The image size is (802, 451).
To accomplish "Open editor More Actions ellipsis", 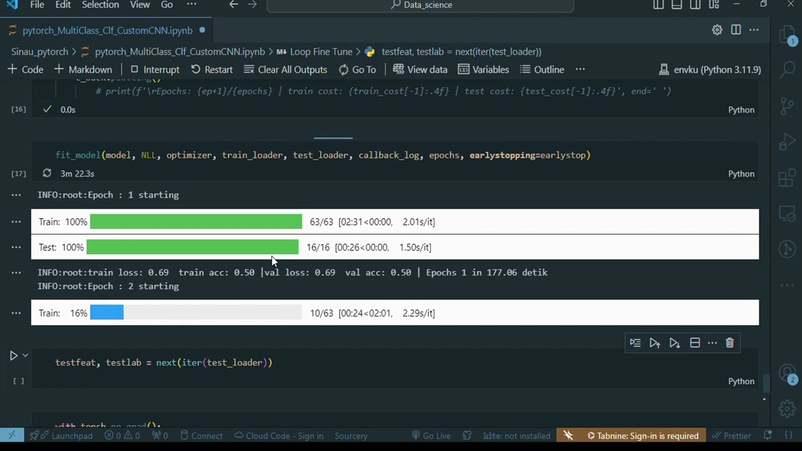I will (x=754, y=30).
